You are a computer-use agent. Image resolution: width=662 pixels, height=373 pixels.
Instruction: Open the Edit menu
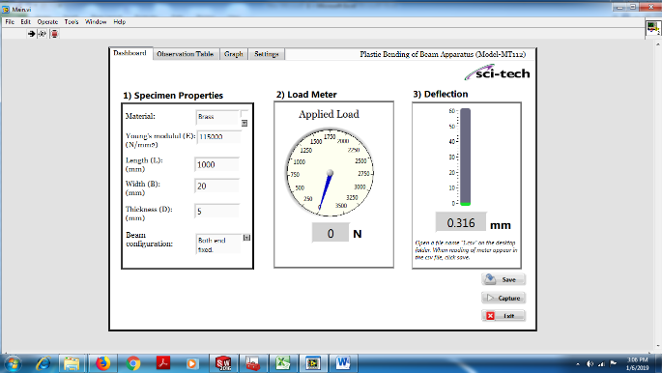point(25,22)
